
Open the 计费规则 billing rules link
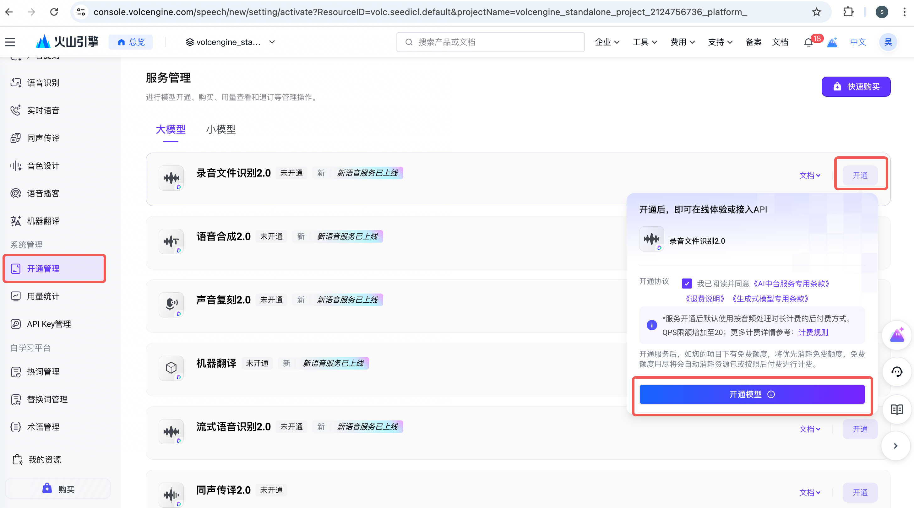click(813, 333)
